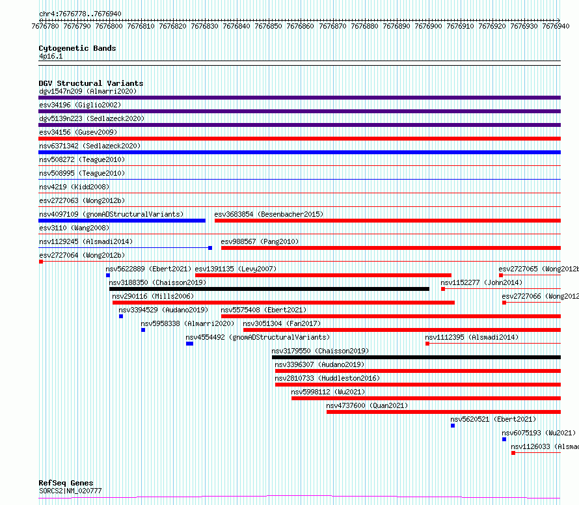Click the first esv2727063 (Wong2012b) label

pyautogui.click(x=82, y=200)
